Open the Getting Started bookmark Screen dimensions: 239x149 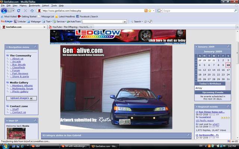point(27,16)
